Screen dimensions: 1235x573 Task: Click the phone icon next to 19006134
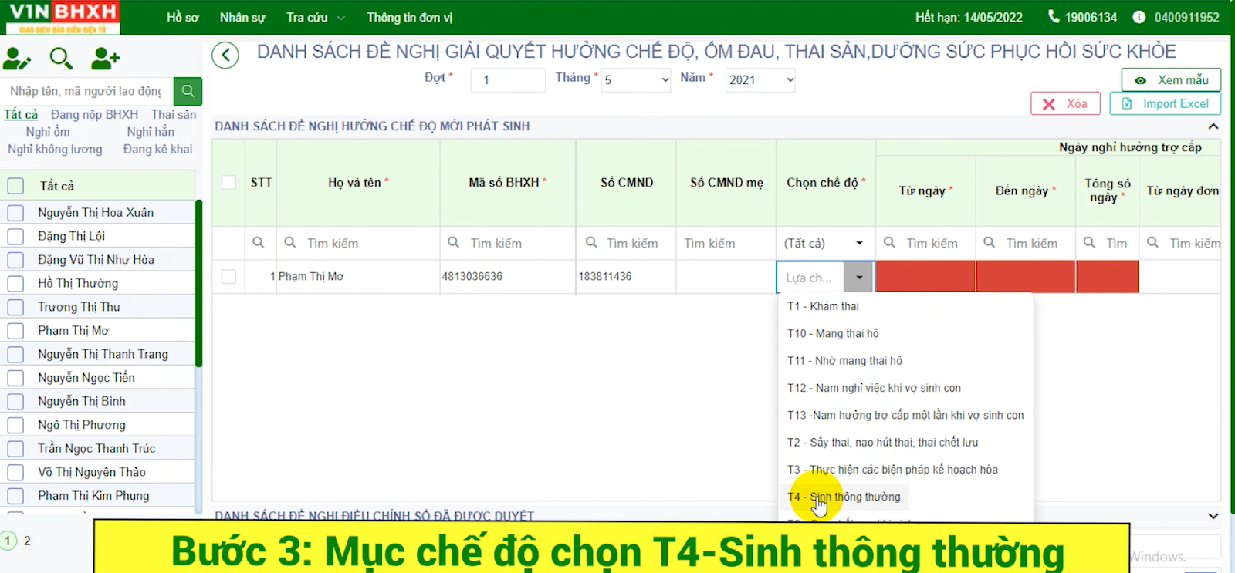tap(1054, 16)
